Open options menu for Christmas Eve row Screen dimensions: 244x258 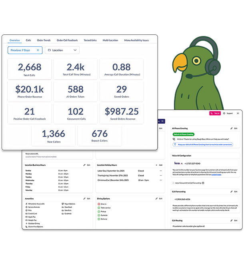point(161,180)
